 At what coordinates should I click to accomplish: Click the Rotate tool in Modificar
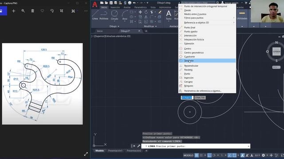[146, 12]
